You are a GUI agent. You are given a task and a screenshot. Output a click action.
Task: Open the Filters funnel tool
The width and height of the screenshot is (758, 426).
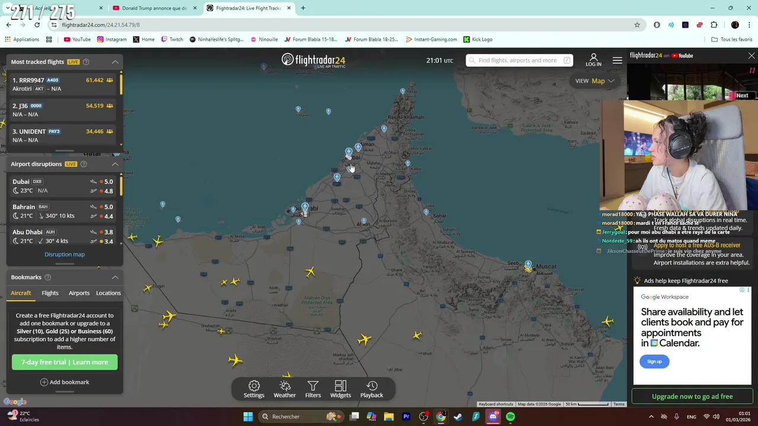pyautogui.click(x=313, y=389)
